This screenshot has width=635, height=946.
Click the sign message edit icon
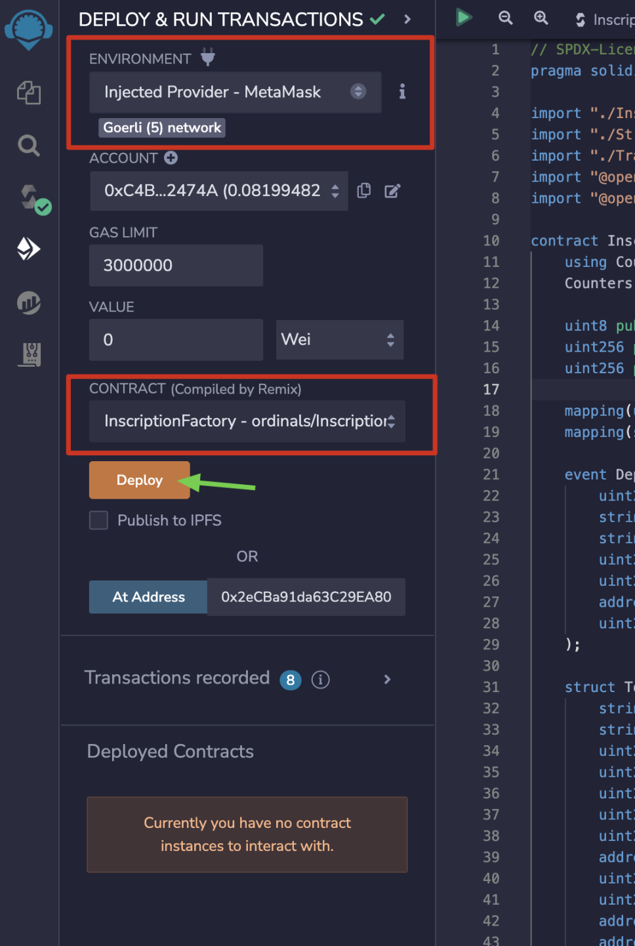[x=392, y=191]
